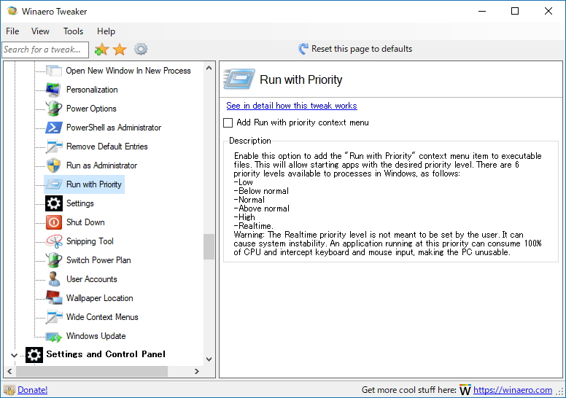Select the Personalization tree label

(92, 90)
